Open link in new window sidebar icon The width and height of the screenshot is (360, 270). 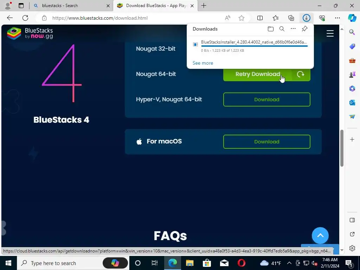click(352, 234)
